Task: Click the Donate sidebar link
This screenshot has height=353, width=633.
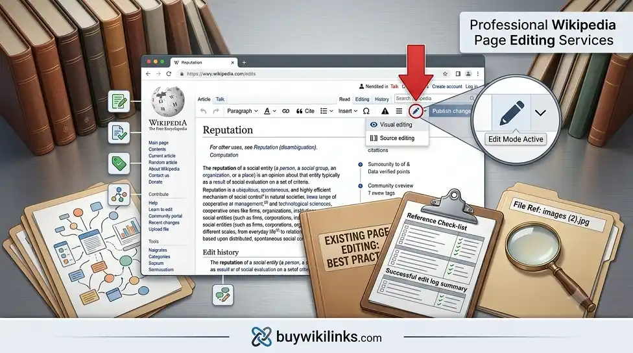Action: [156, 182]
